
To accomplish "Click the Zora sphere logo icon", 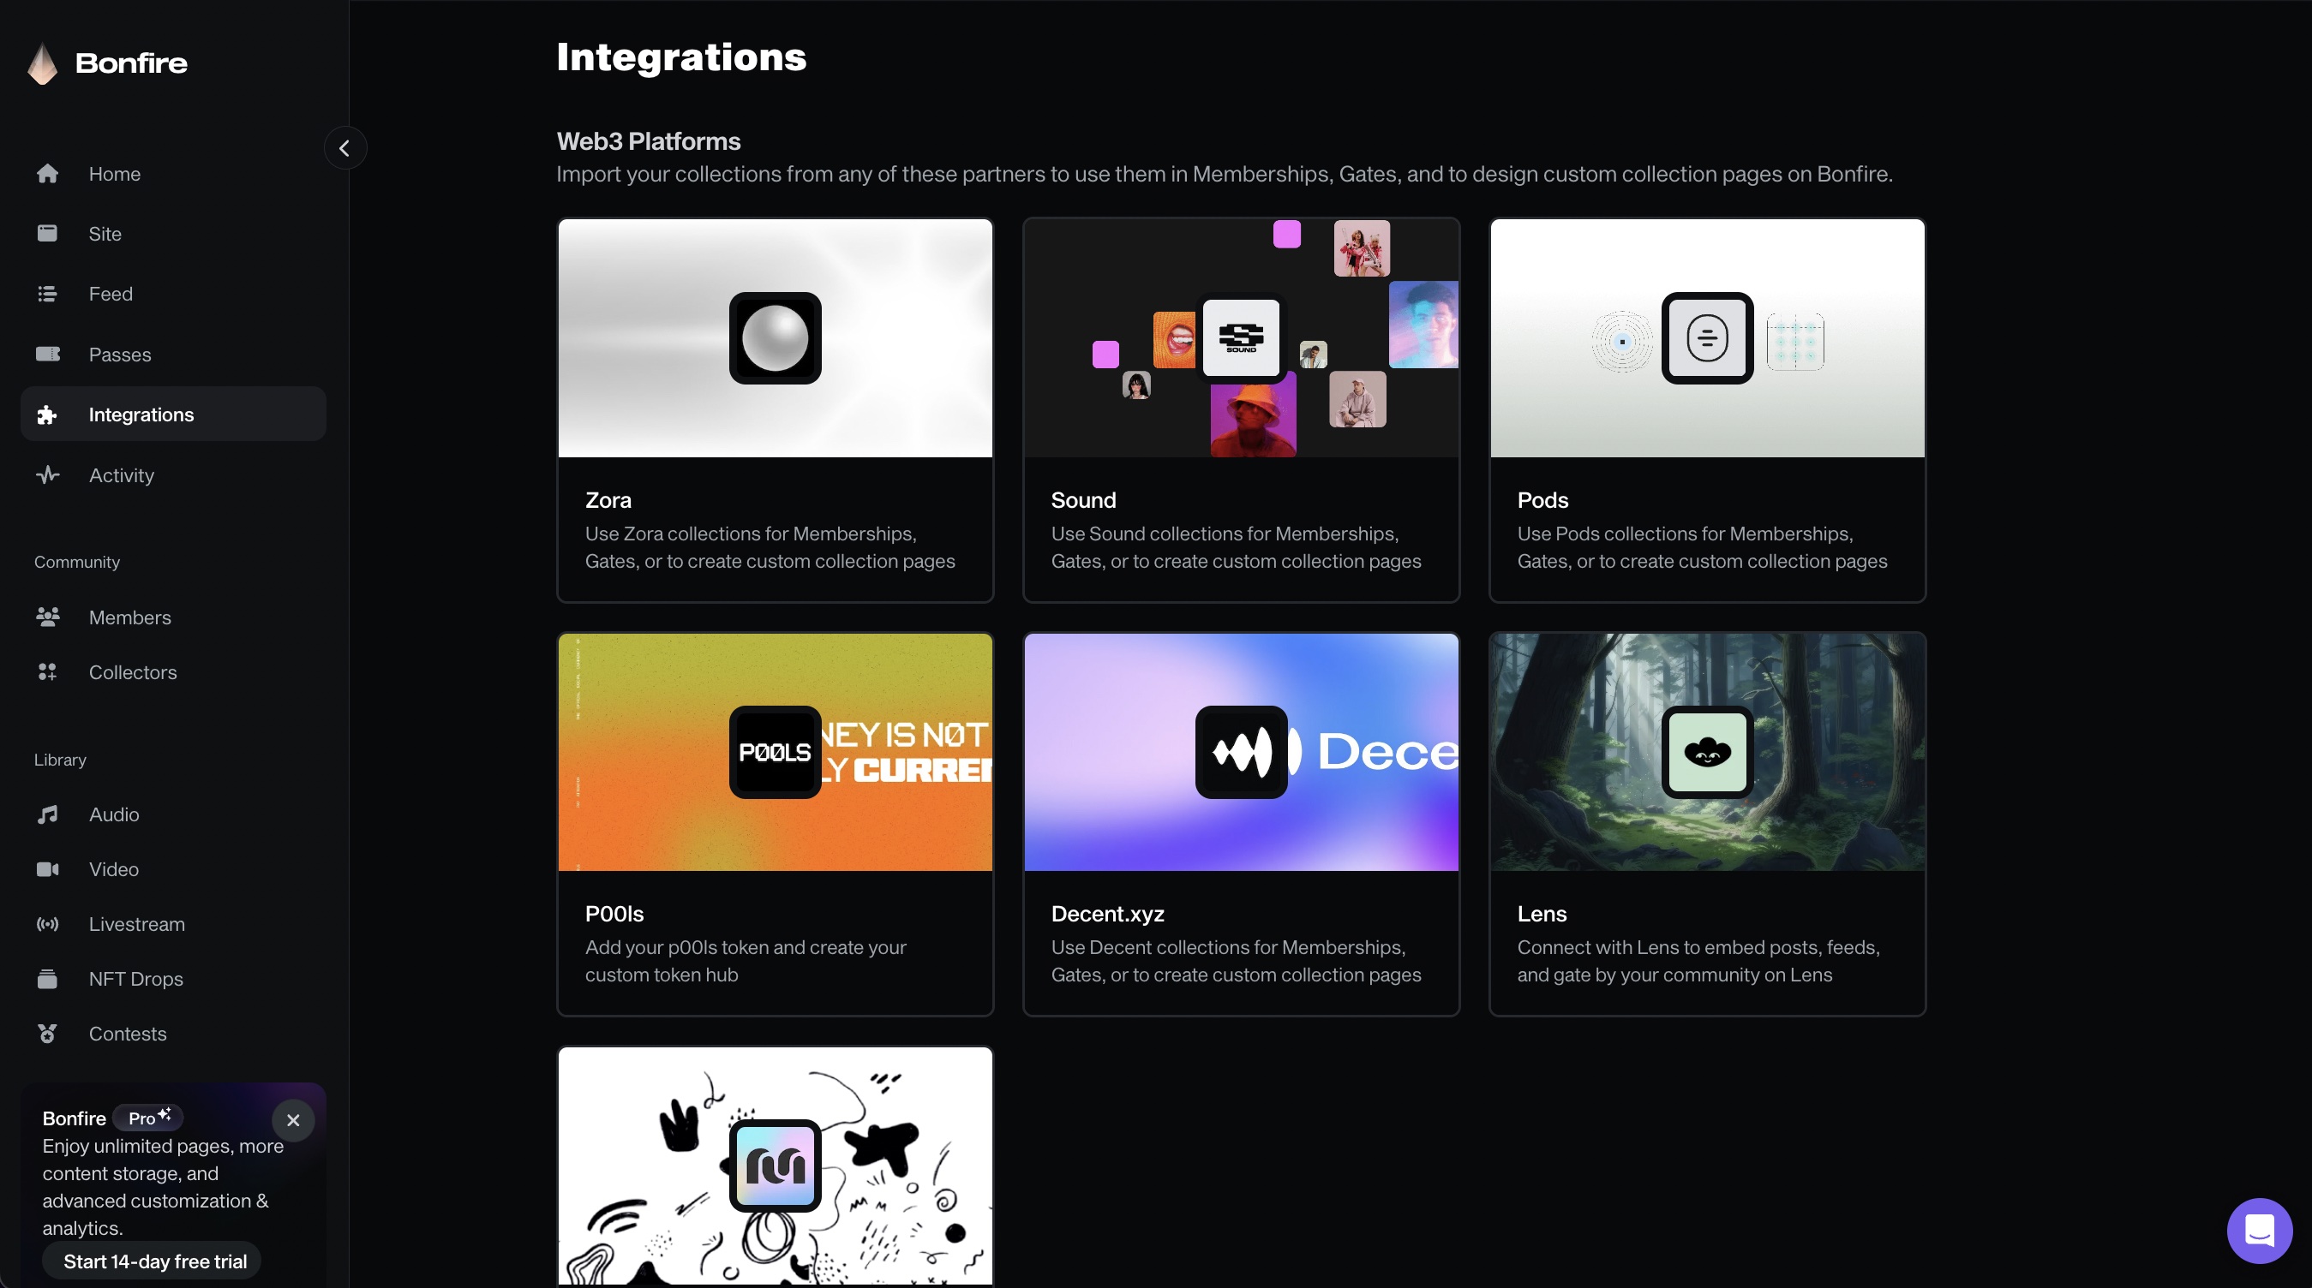I will click(775, 338).
